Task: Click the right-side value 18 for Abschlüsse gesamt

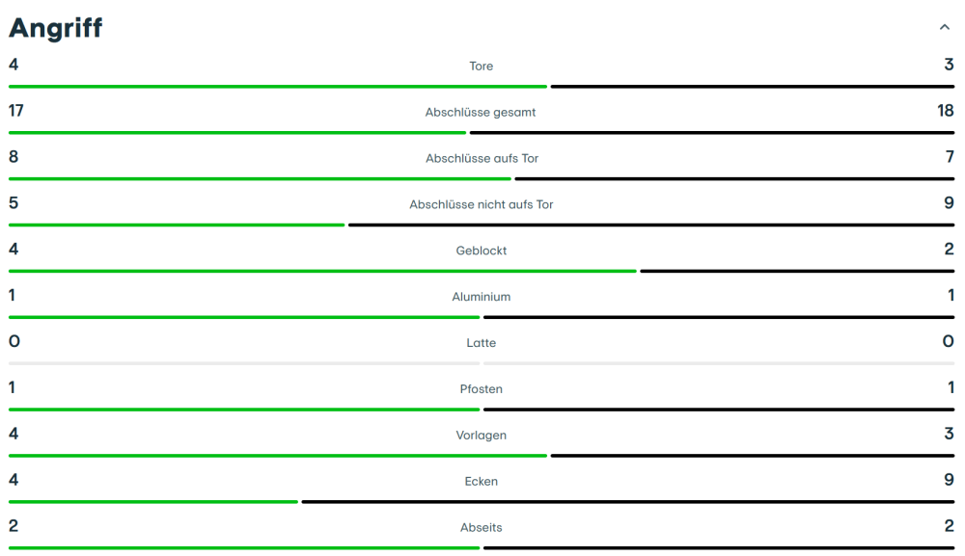Action: tap(945, 111)
